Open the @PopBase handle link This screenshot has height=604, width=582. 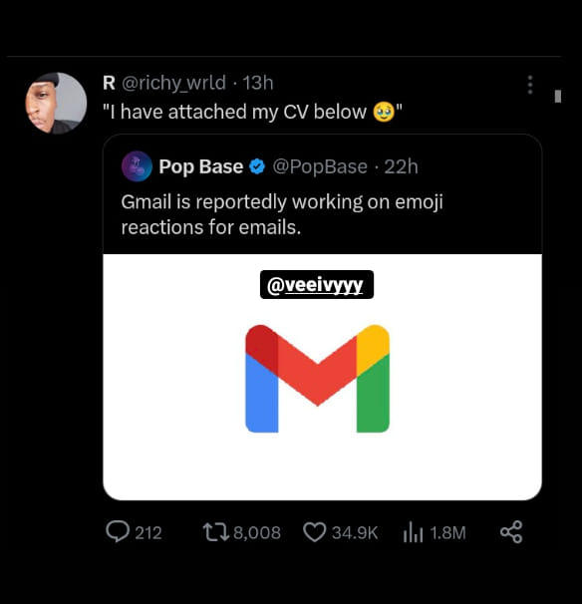point(320,166)
